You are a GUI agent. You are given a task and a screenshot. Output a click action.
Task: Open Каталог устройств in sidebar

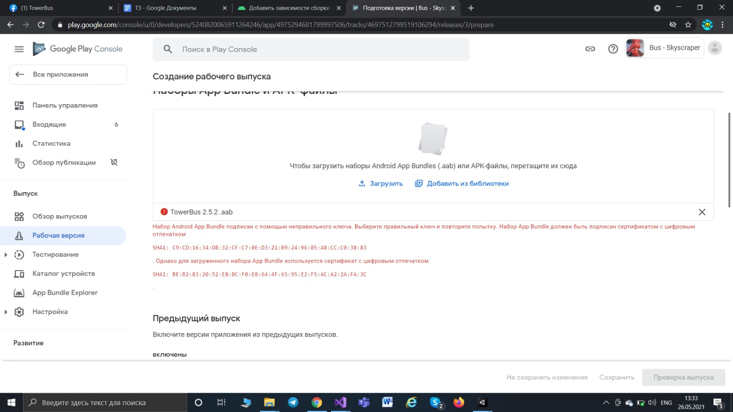click(63, 274)
